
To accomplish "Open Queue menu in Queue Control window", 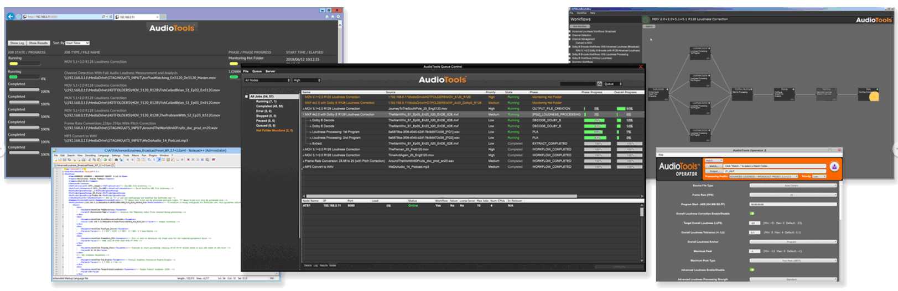I will (x=257, y=71).
